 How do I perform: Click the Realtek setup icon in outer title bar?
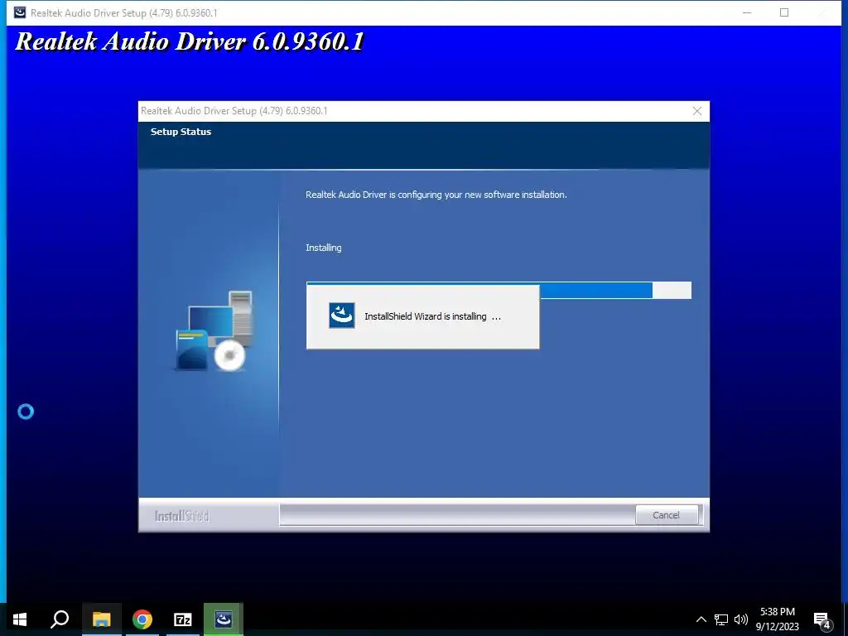(20, 12)
